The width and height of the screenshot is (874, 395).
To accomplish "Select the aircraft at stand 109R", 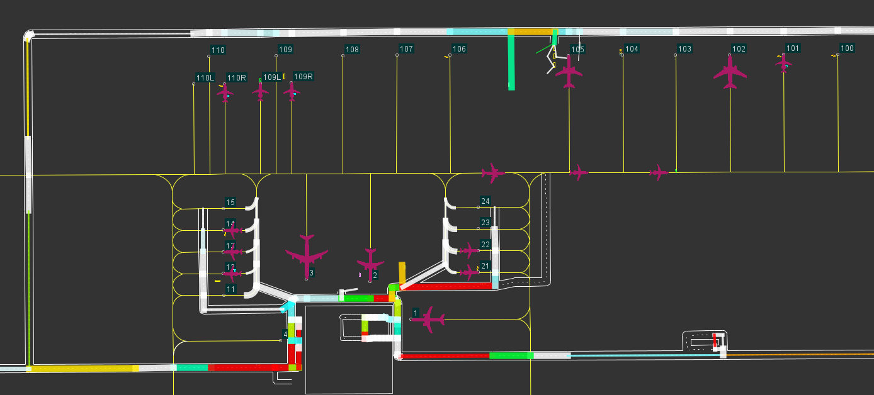I will click(x=292, y=91).
